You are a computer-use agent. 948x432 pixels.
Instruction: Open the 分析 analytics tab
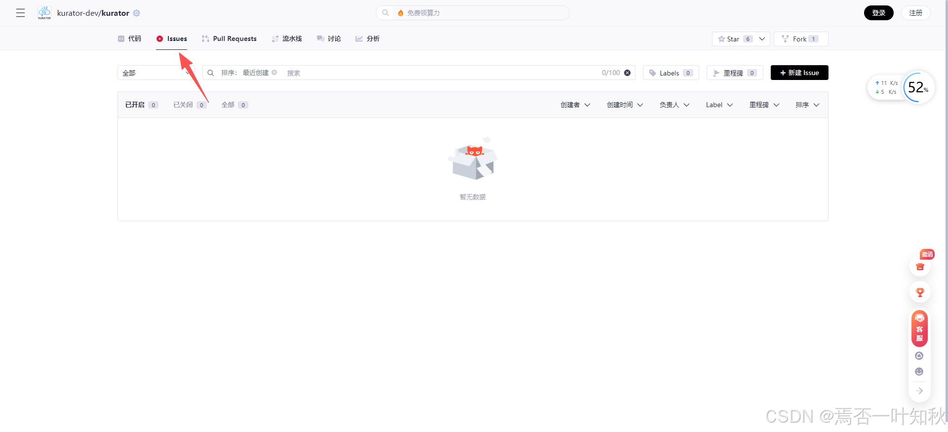(x=367, y=39)
